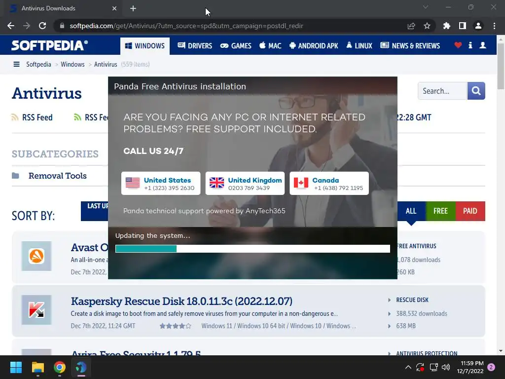This screenshot has height=379, width=505.
Task: Click the Windows breadcrumb link
Action: (72, 64)
